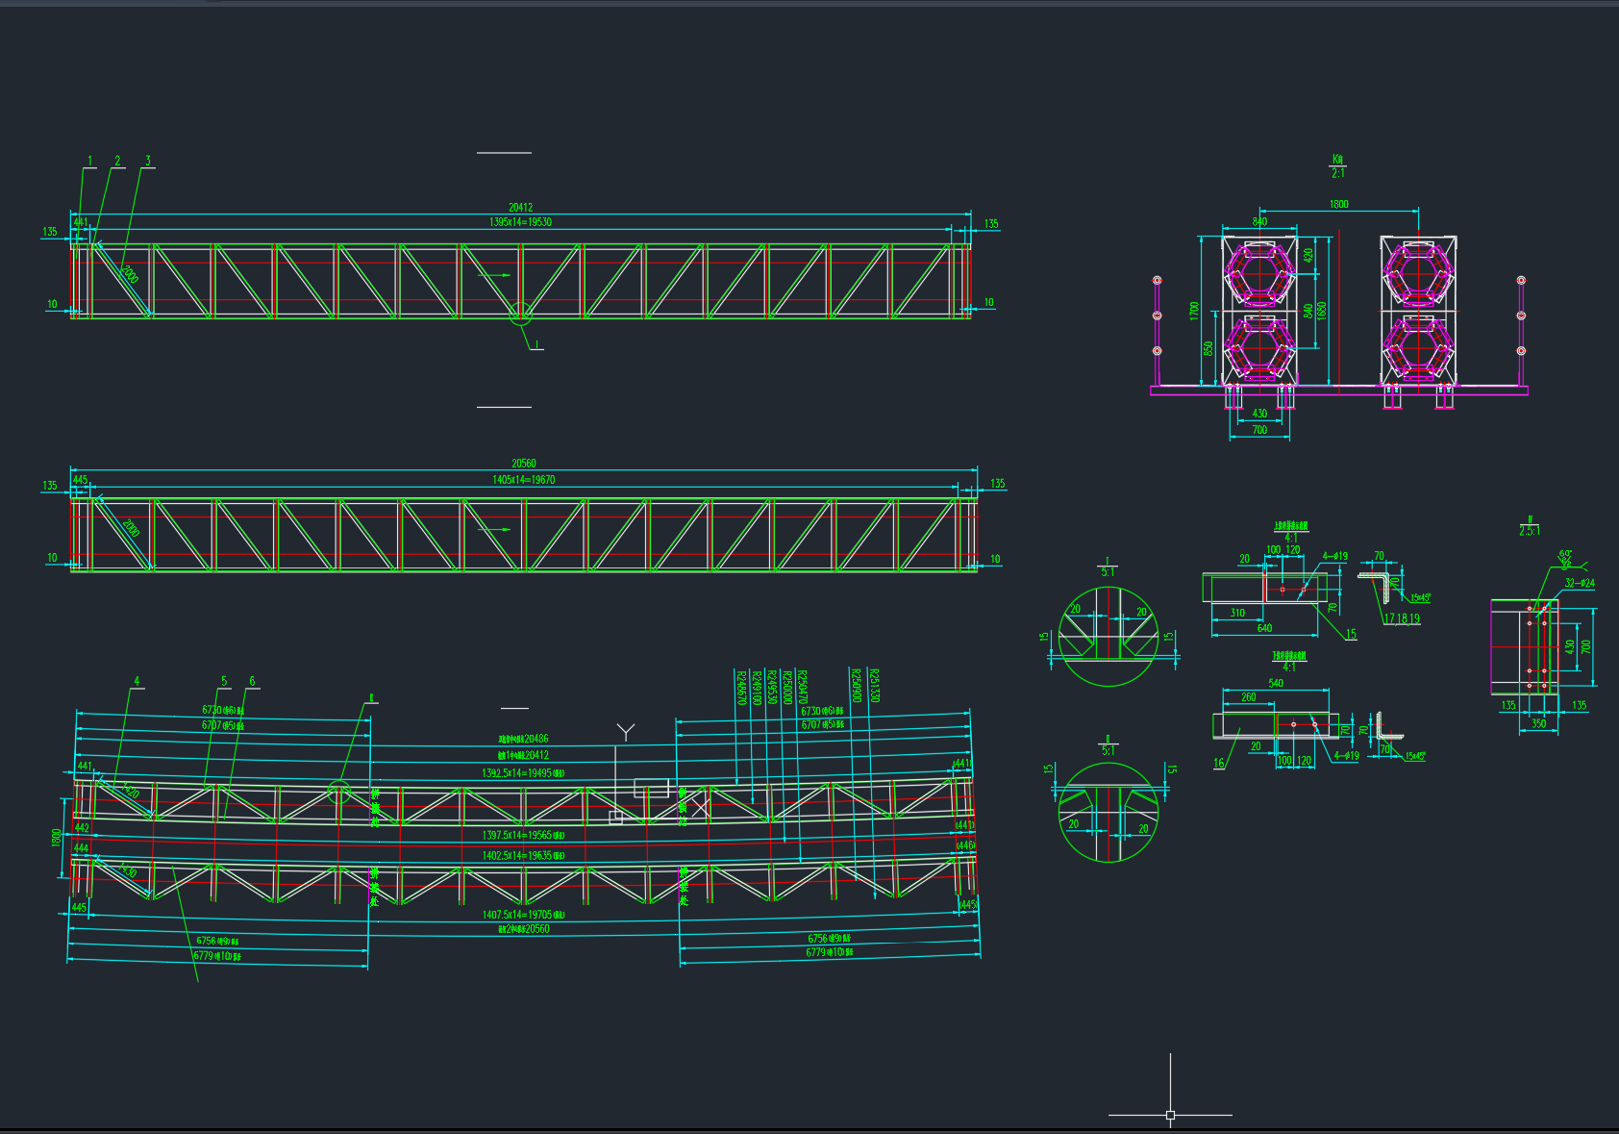Select the 32-ø24 hole callout
Image resolution: width=1619 pixels, height=1134 pixels.
1580,583
